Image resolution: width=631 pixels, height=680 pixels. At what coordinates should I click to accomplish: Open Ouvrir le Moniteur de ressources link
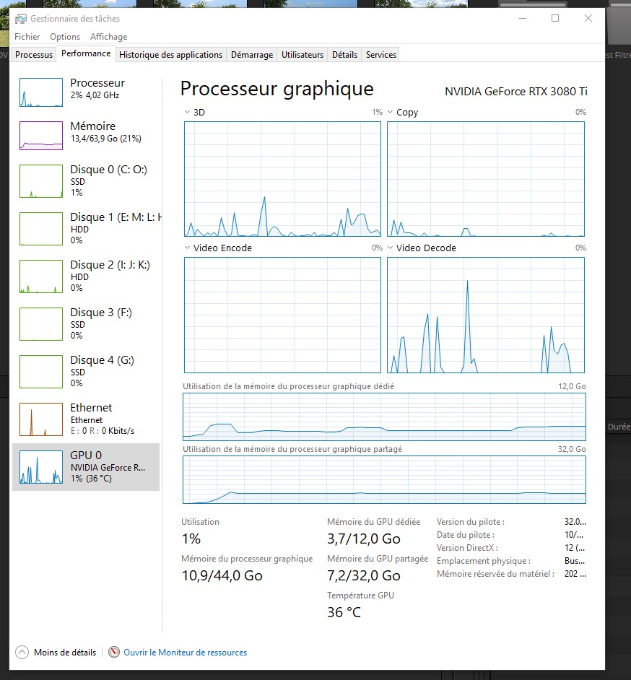[185, 653]
